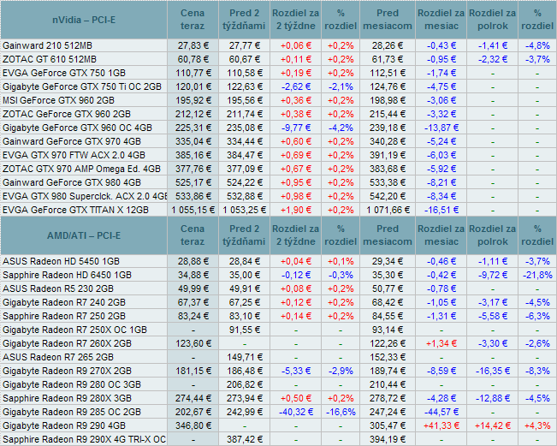This screenshot has width=557, height=446.
Task: Select the current price 346,80 €
Action: pos(193,425)
